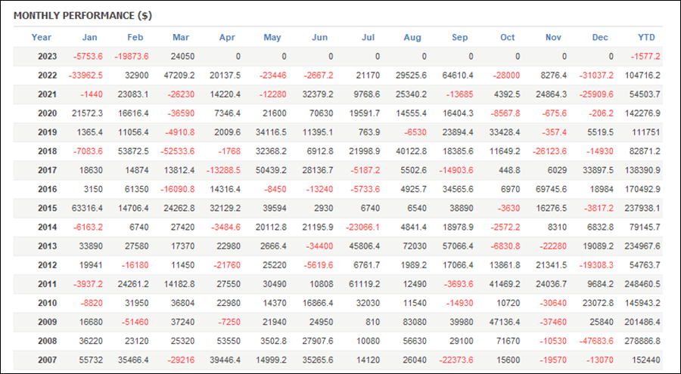Click the Jun column header

click(x=319, y=37)
